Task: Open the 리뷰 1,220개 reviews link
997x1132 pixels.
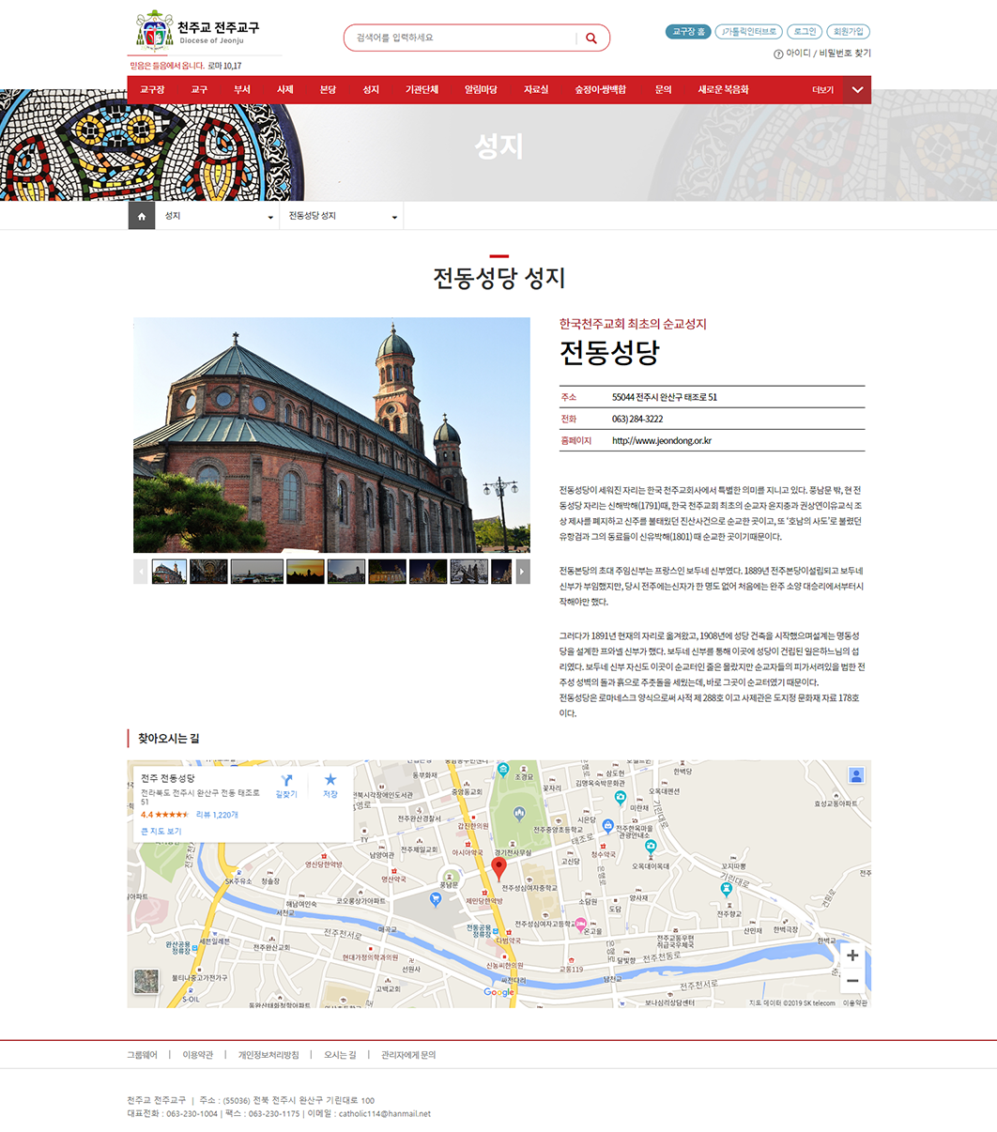Action: [217, 815]
